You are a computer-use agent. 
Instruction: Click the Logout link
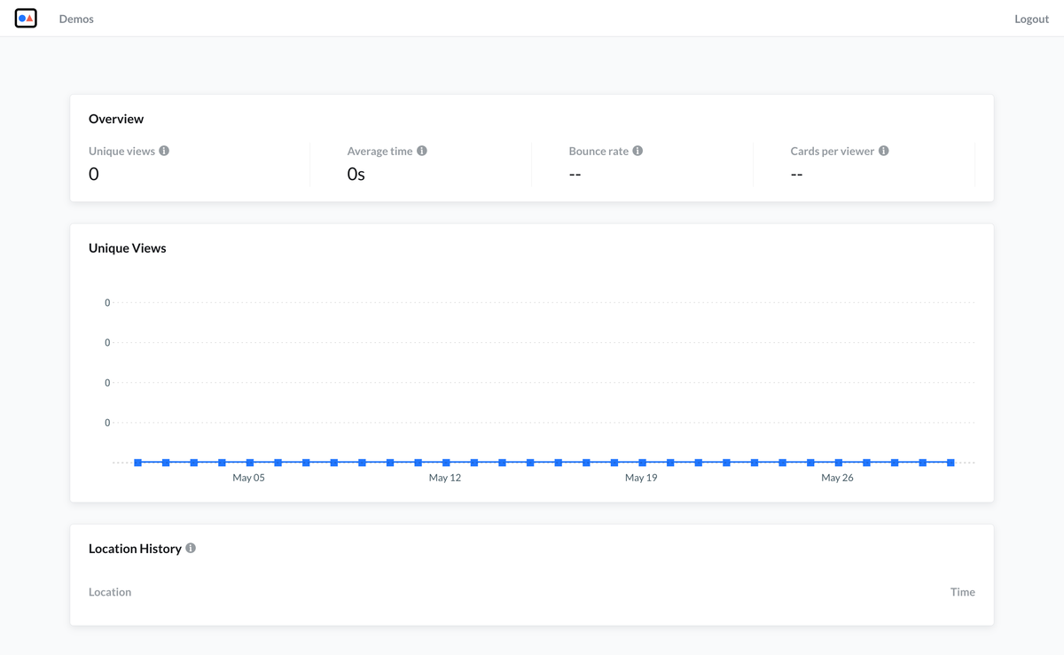click(1031, 19)
